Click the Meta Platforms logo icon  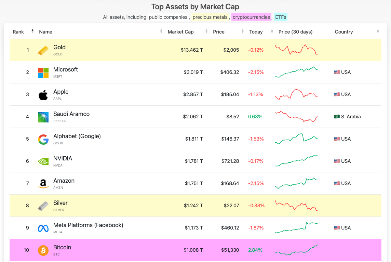43,228
